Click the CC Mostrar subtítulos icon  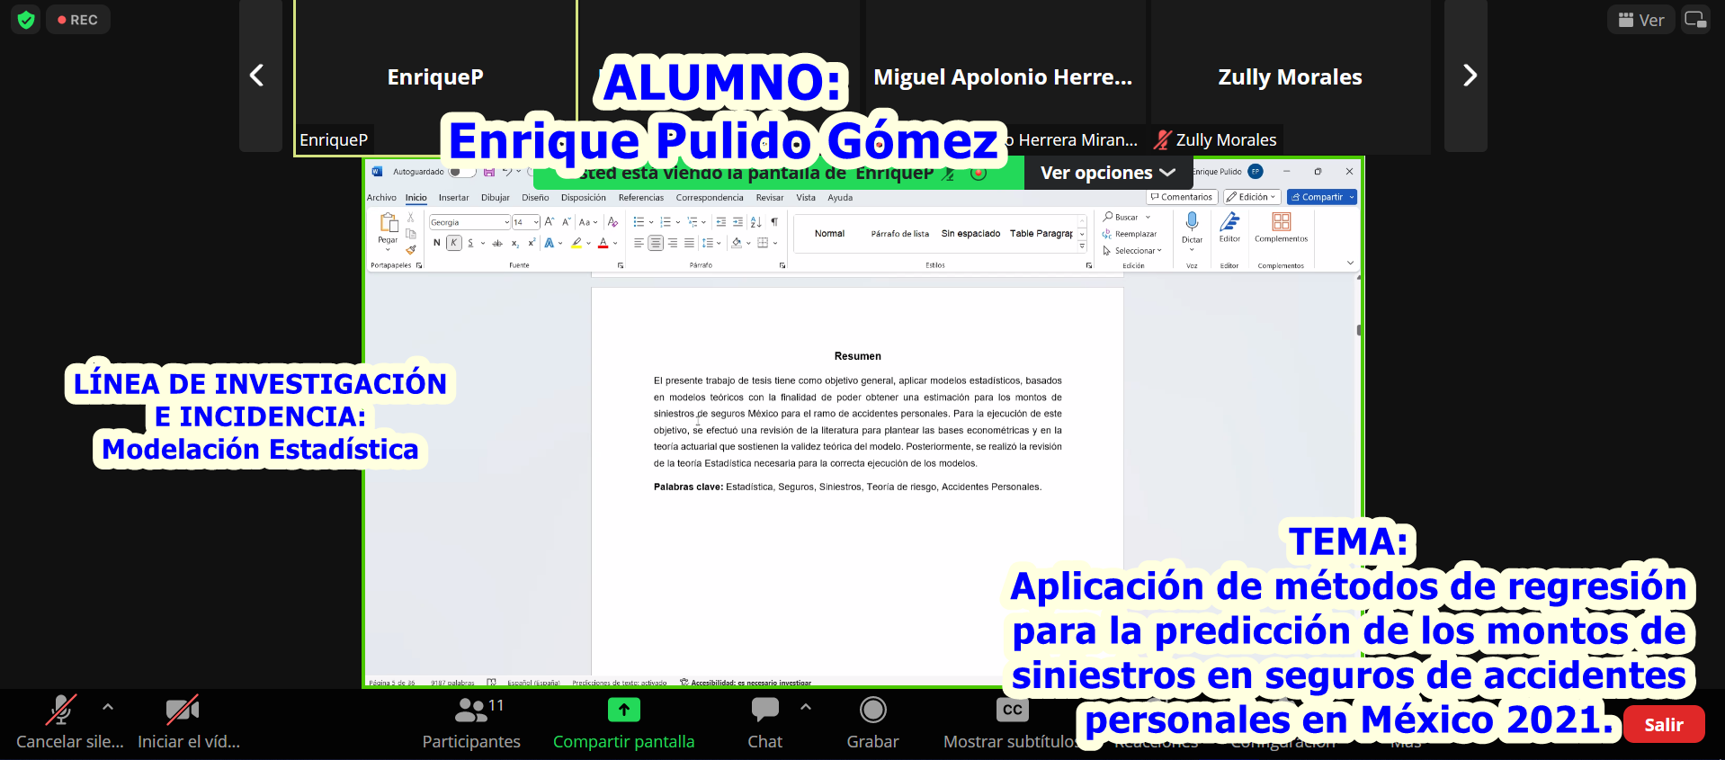(x=1012, y=711)
